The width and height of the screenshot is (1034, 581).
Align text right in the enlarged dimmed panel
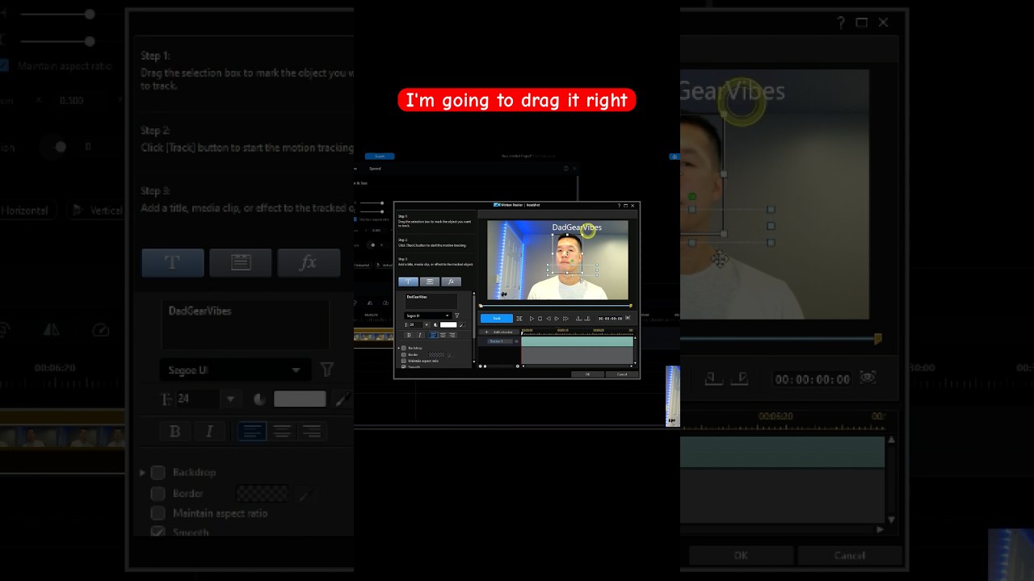[x=312, y=432]
